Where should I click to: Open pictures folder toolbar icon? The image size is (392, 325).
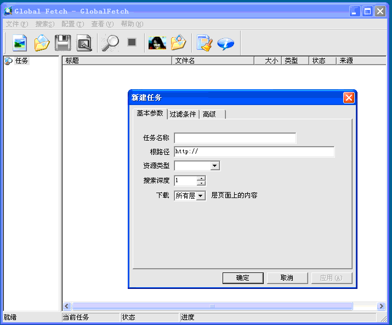[x=179, y=43]
